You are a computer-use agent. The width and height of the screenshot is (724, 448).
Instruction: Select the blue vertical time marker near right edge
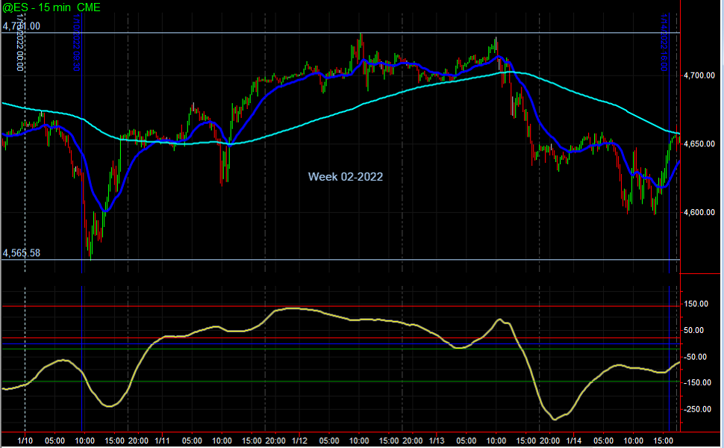click(669, 187)
